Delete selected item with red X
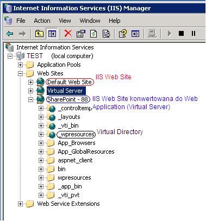 coord(68,34)
